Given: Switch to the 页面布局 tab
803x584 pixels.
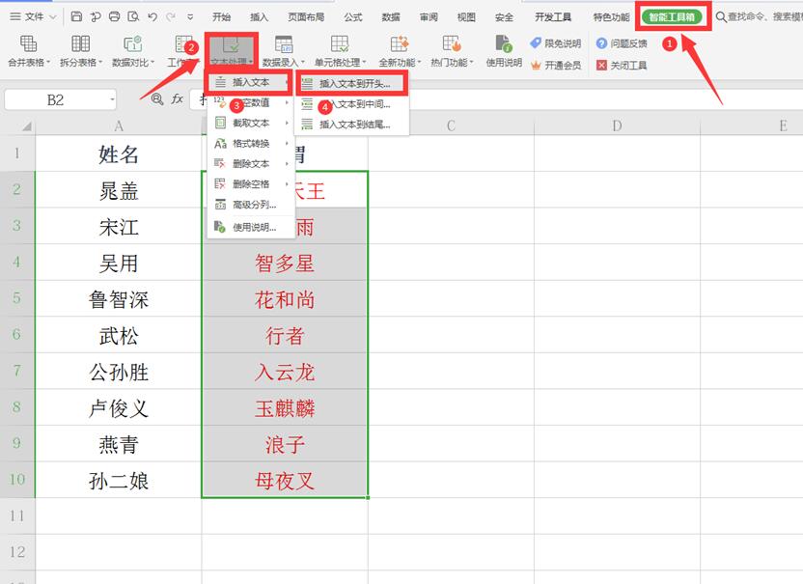Looking at the screenshot, I should [306, 17].
